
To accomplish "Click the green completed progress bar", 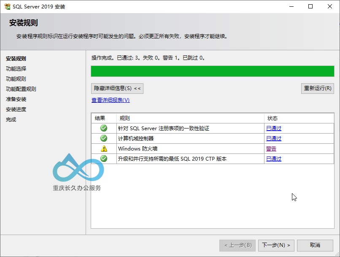I will [x=213, y=71].
